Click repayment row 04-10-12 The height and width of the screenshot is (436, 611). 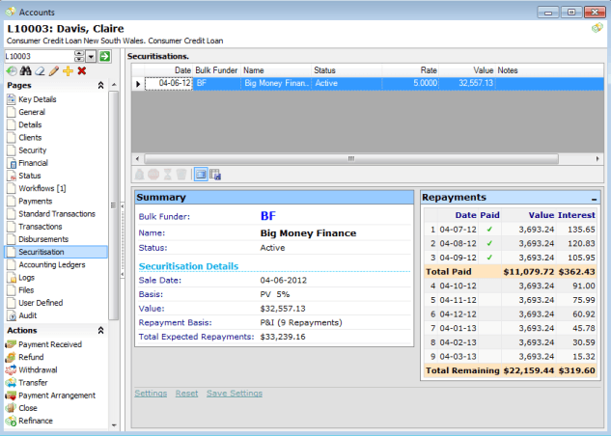click(x=510, y=286)
